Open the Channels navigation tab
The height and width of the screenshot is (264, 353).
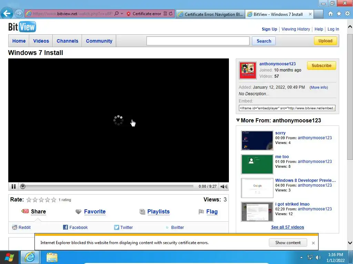[x=67, y=41]
